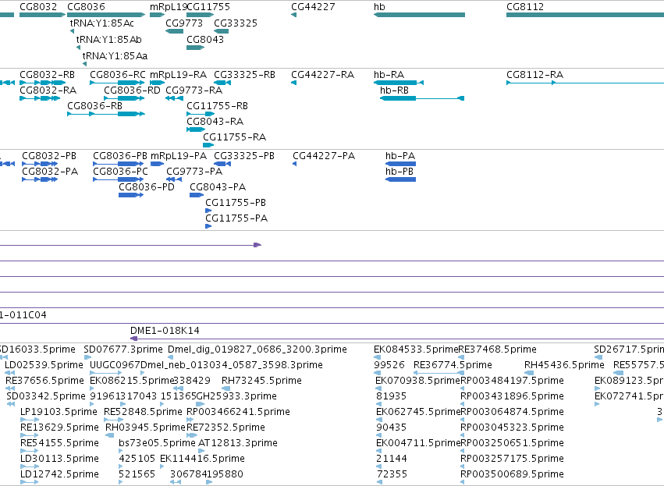Open transcript CG8032-RB
This screenshot has width=664, height=486.
(x=47, y=75)
